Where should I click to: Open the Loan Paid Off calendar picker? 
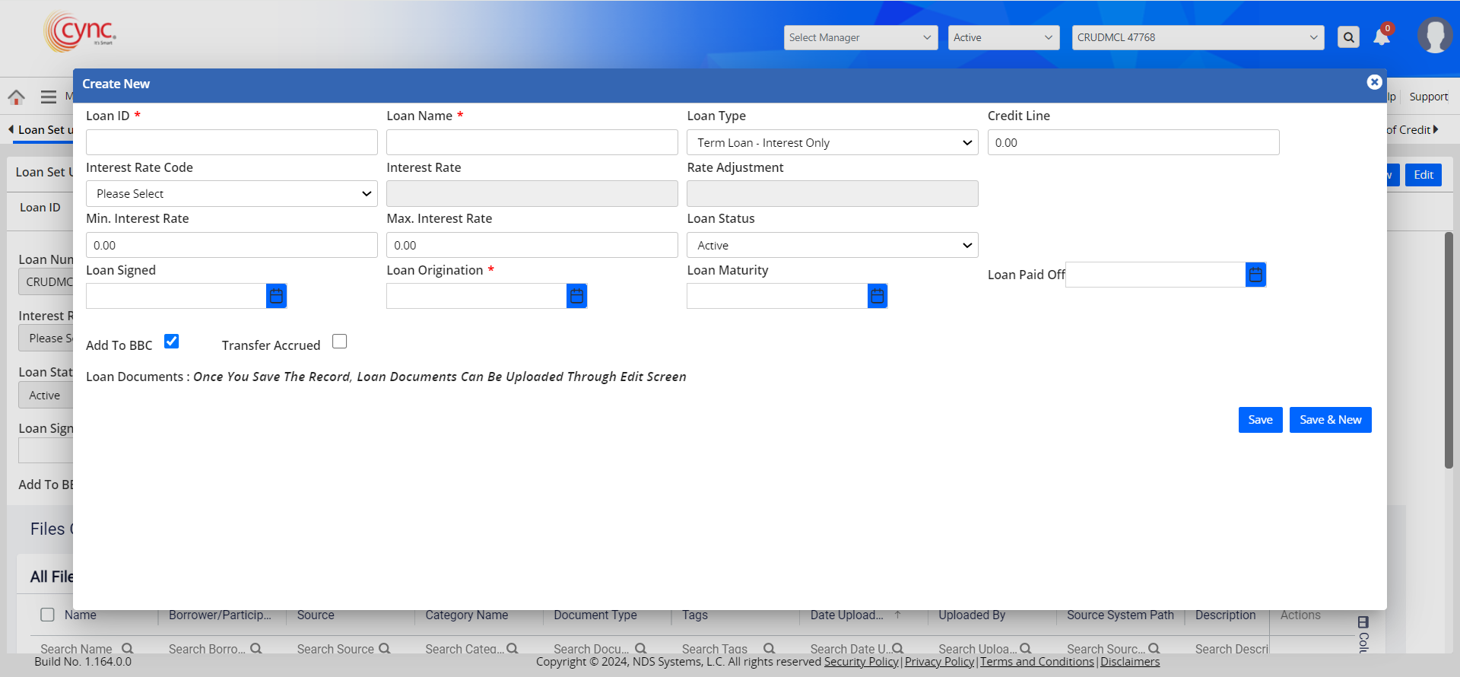click(x=1255, y=275)
